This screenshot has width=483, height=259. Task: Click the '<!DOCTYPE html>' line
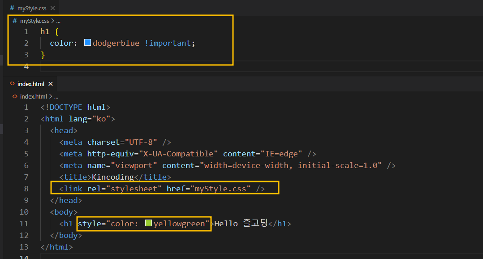click(75, 107)
